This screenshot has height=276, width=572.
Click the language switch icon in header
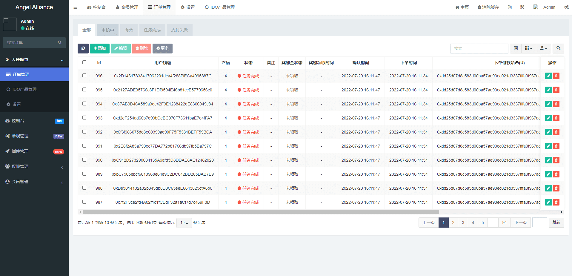pos(510,7)
